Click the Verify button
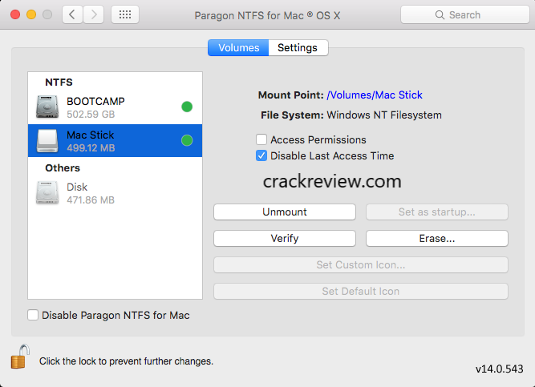 (285, 238)
